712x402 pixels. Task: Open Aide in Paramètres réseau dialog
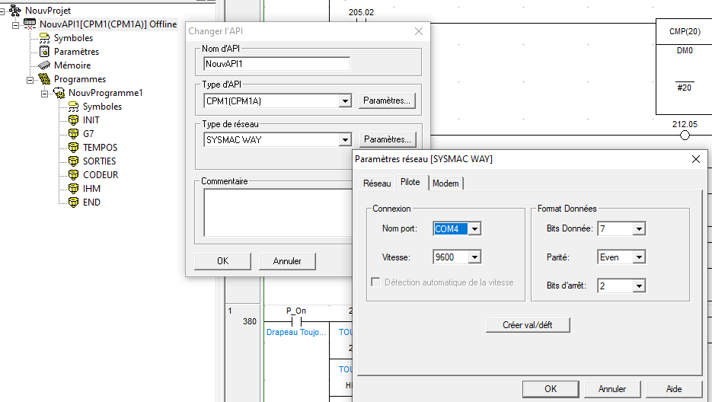[674, 389]
